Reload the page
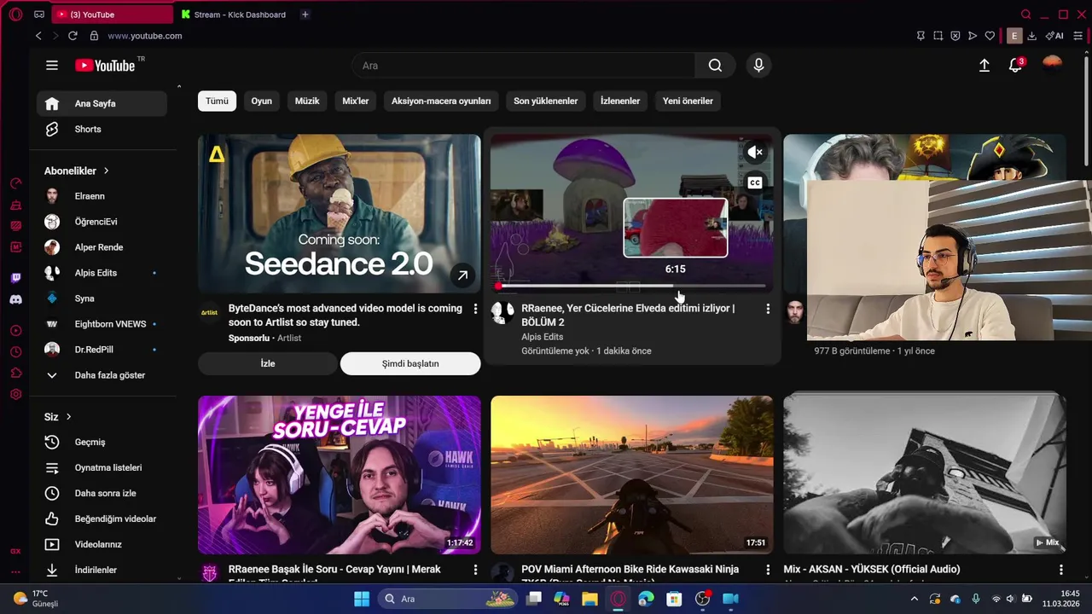 click(73, 36)
